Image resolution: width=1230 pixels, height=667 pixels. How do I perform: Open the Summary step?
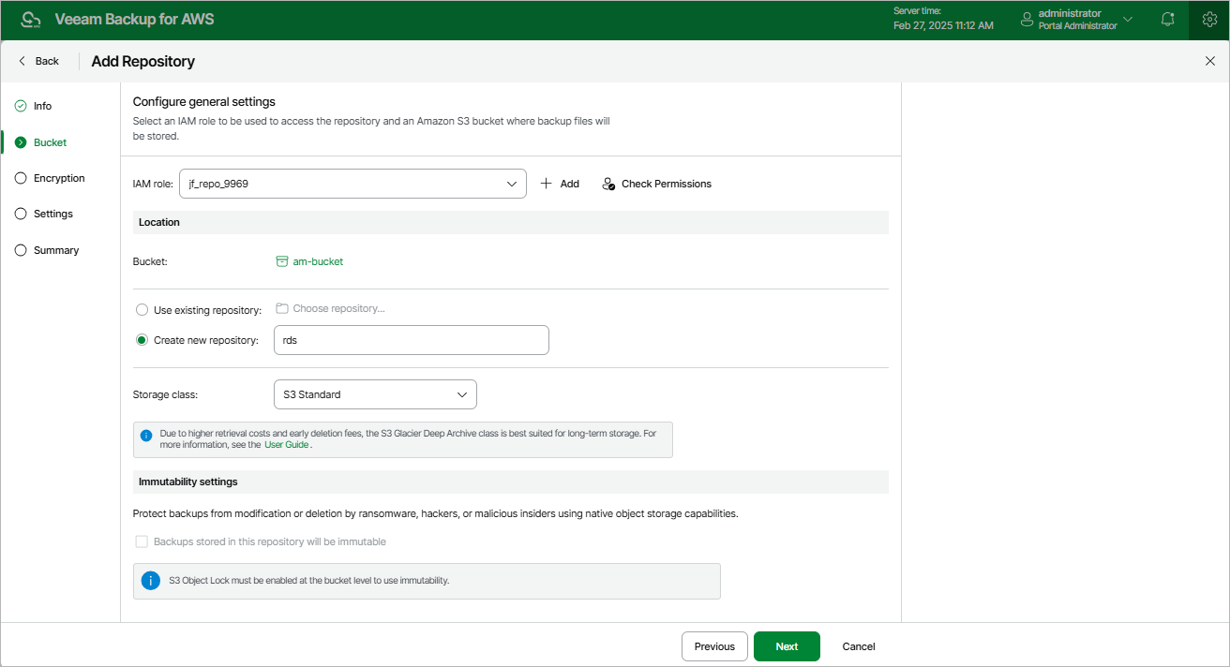(x=56, y=250)
